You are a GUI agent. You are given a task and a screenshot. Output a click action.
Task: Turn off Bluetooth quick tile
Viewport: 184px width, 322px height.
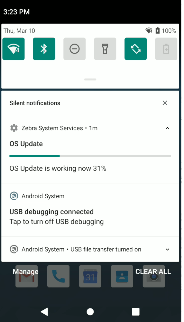click(x=44, y=49)
